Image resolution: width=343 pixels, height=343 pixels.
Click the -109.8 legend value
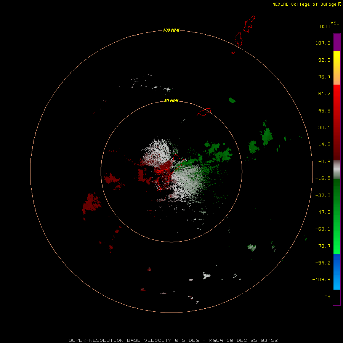click(x=321, y=280)
